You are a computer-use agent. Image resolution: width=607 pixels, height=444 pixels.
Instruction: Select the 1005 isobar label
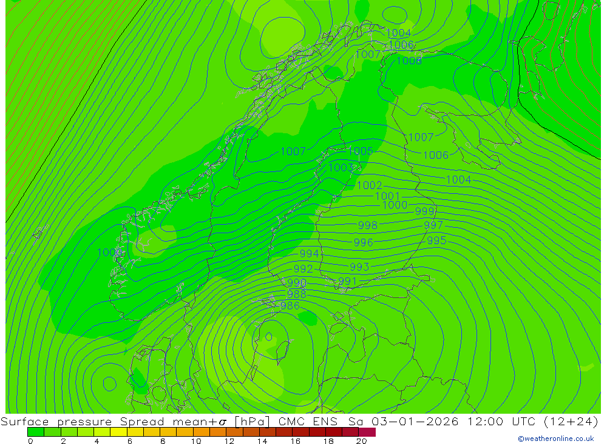coord(361,151)
